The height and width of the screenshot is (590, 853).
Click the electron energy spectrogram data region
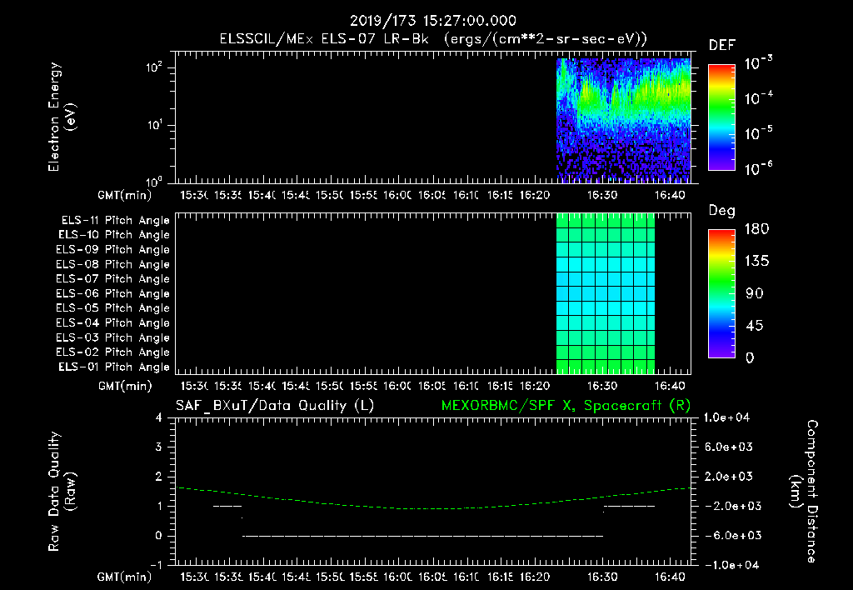coord(623,119)
